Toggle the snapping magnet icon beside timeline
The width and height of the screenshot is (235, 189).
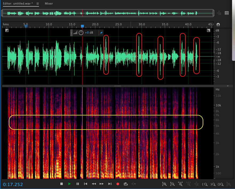click(x=218, y=25)
